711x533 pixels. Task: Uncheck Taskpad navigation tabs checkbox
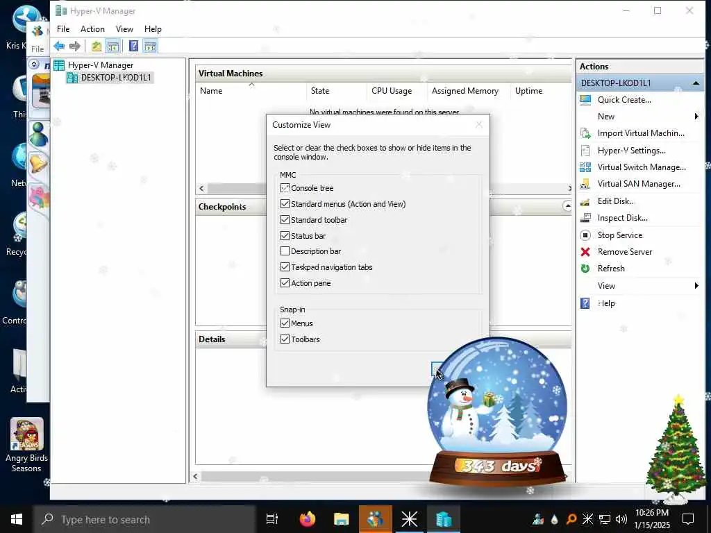285,267
